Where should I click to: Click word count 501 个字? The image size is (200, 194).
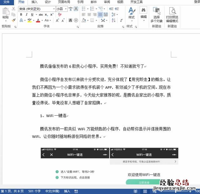coord(34,191)
